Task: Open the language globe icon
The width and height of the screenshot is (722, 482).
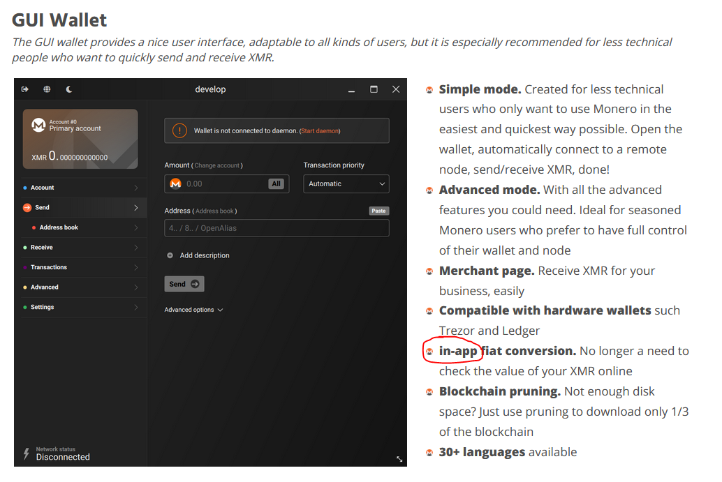Action: [47, 89]
